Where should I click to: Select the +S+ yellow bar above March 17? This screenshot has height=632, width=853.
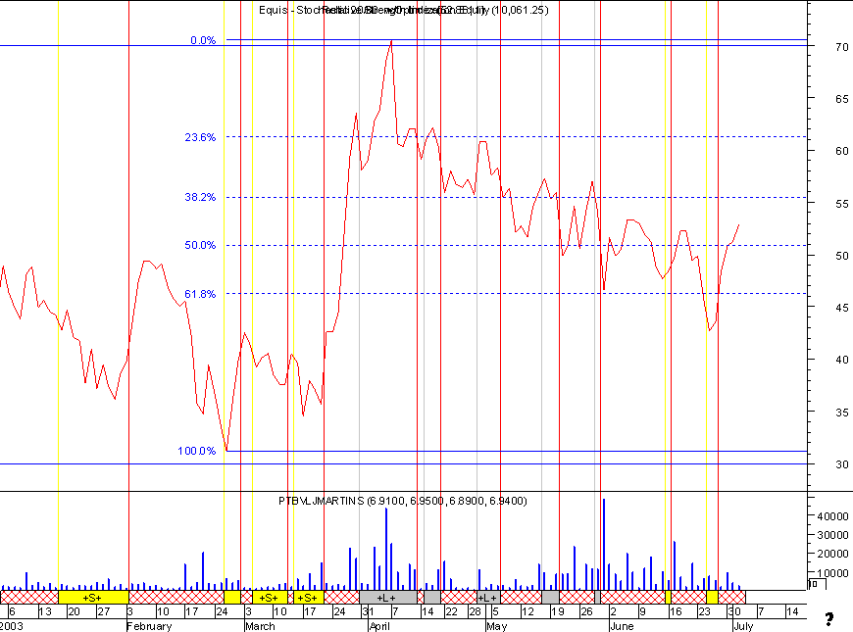tap(308, 597)
